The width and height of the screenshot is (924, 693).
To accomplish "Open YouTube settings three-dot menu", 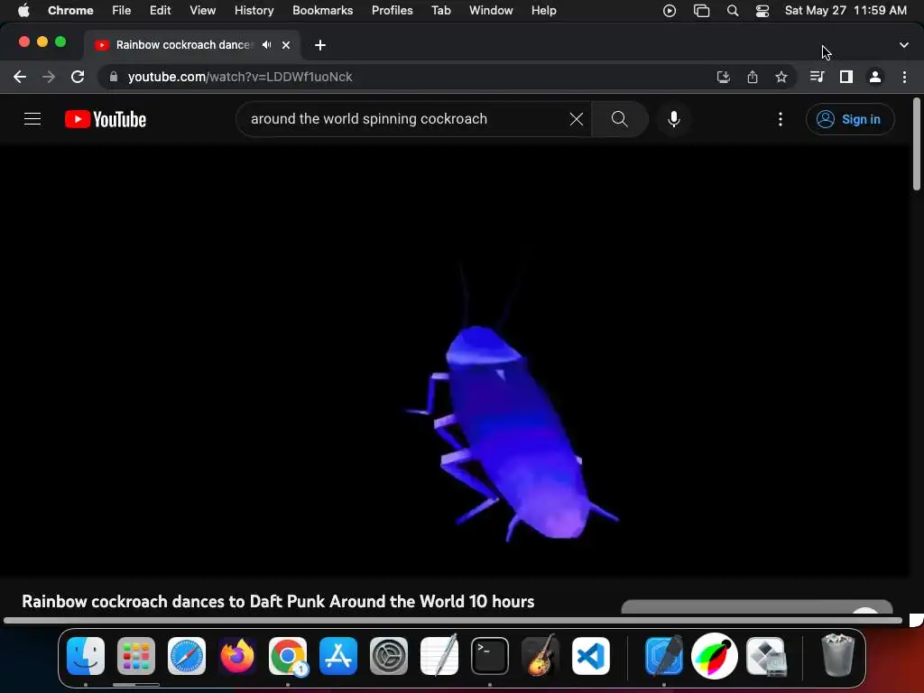I will pos(781,119).
